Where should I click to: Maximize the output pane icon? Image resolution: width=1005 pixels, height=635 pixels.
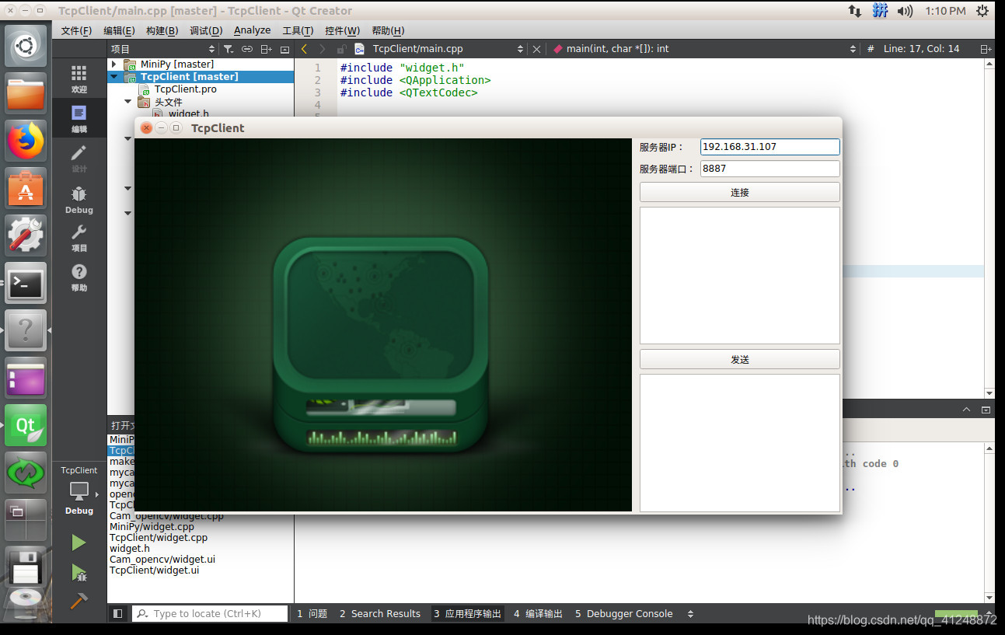986,410
